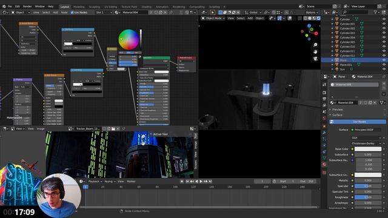Screen dimensions: 388x218
Task: Select Cylinder.002 in the outliner
Action: pos(347,28)
